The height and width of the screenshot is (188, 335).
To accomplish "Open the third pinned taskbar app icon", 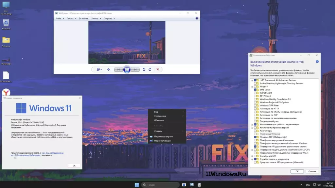I will [x=199, y=185].
